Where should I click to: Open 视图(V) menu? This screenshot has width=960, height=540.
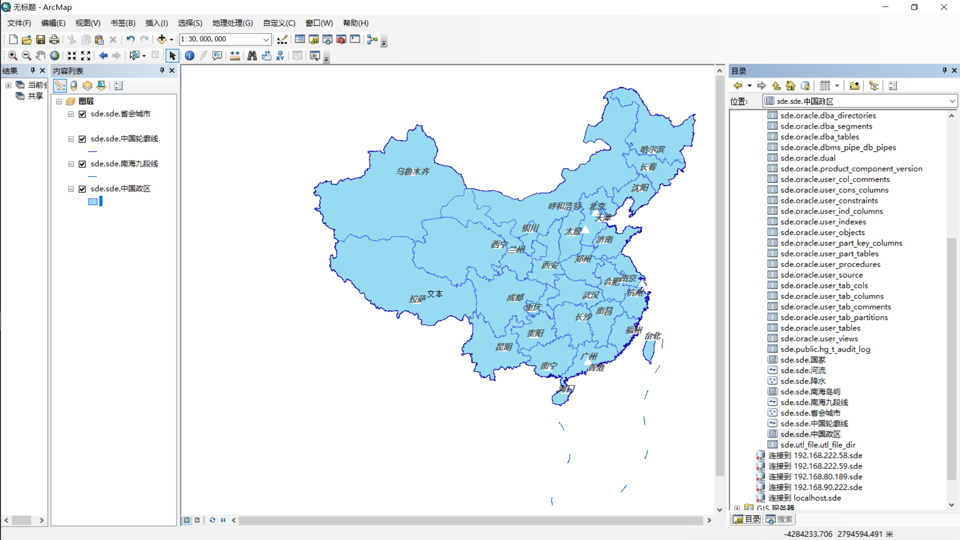tap(88, 23)
